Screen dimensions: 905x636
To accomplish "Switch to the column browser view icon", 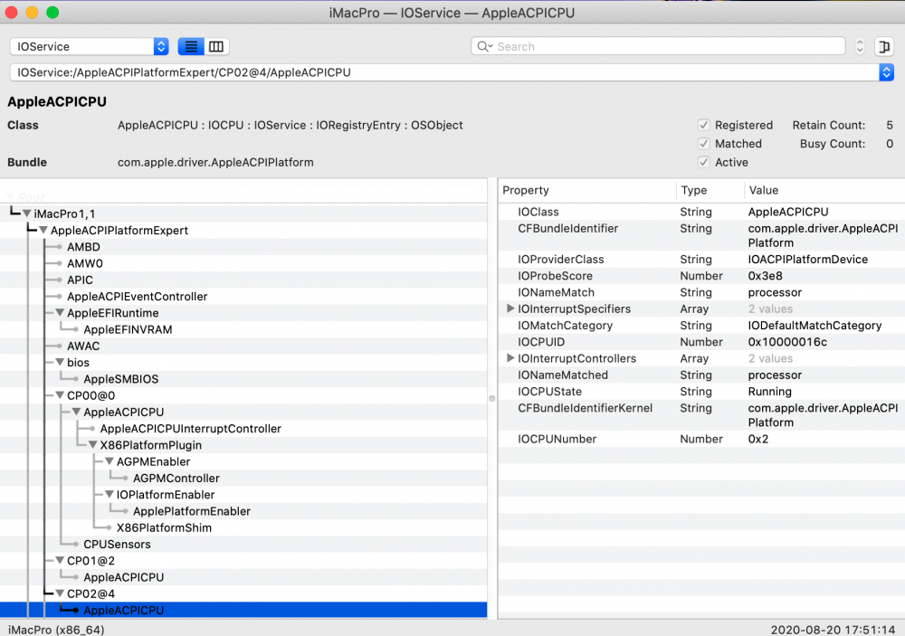I will (216, 46).
